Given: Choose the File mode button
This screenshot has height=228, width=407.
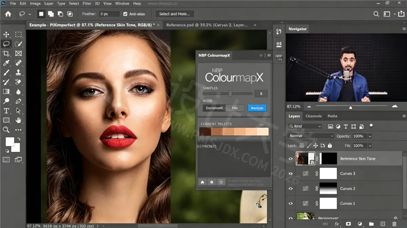Looking at the screenshot, I should coord(235,108).
